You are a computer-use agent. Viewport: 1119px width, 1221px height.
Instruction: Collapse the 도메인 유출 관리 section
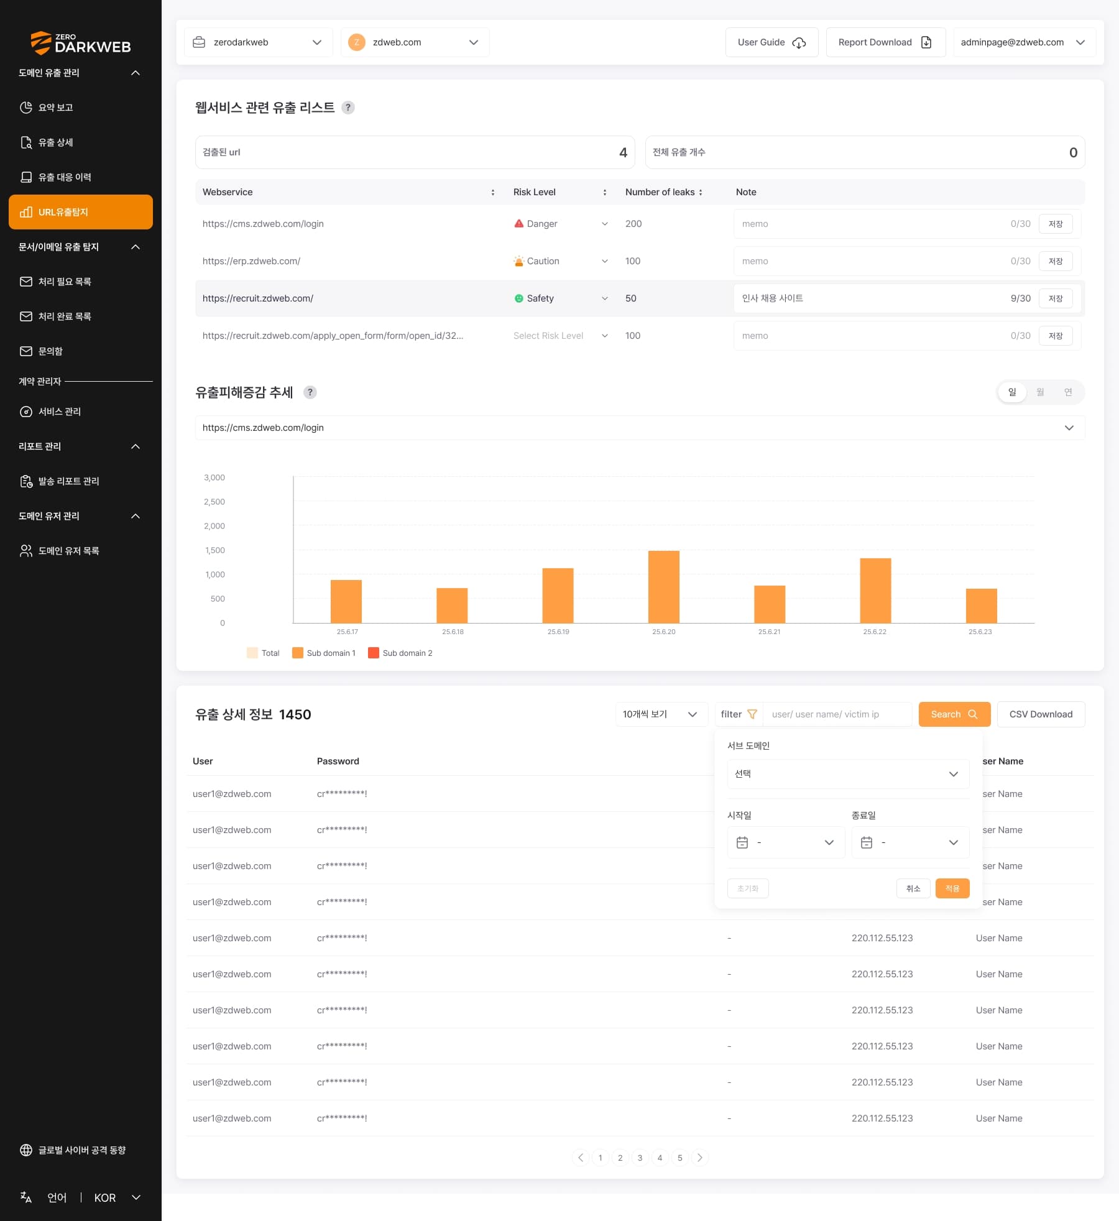[x=136, y=73]
